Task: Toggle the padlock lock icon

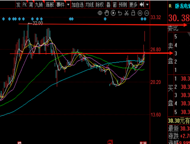Action: pyautogui.click(x=133, y=13)
